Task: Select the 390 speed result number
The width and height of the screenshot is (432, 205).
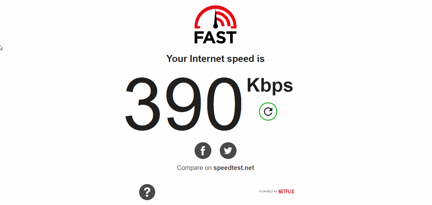Action: (184, 105)
